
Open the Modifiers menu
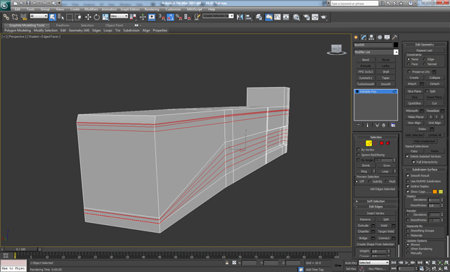(x=91, y=9)
